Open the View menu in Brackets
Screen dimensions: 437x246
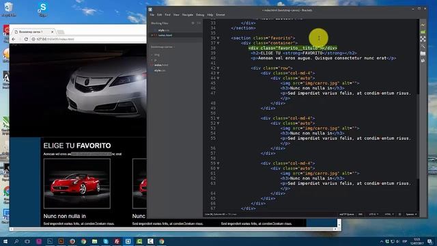176,15
